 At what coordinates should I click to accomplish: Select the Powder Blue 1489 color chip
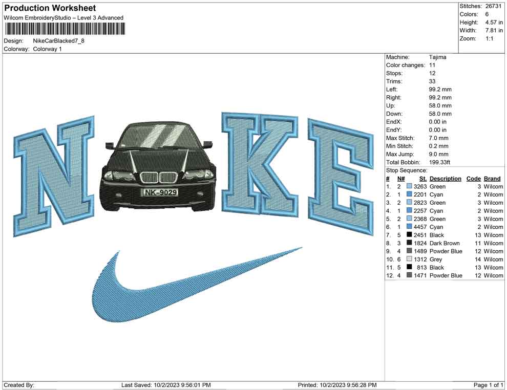(x=410, y=251)
